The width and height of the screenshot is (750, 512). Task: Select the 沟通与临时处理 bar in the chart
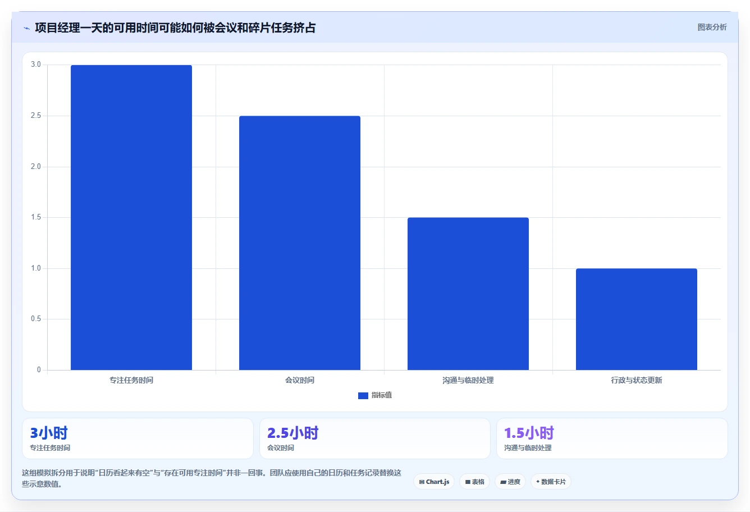tap(468, 294)
